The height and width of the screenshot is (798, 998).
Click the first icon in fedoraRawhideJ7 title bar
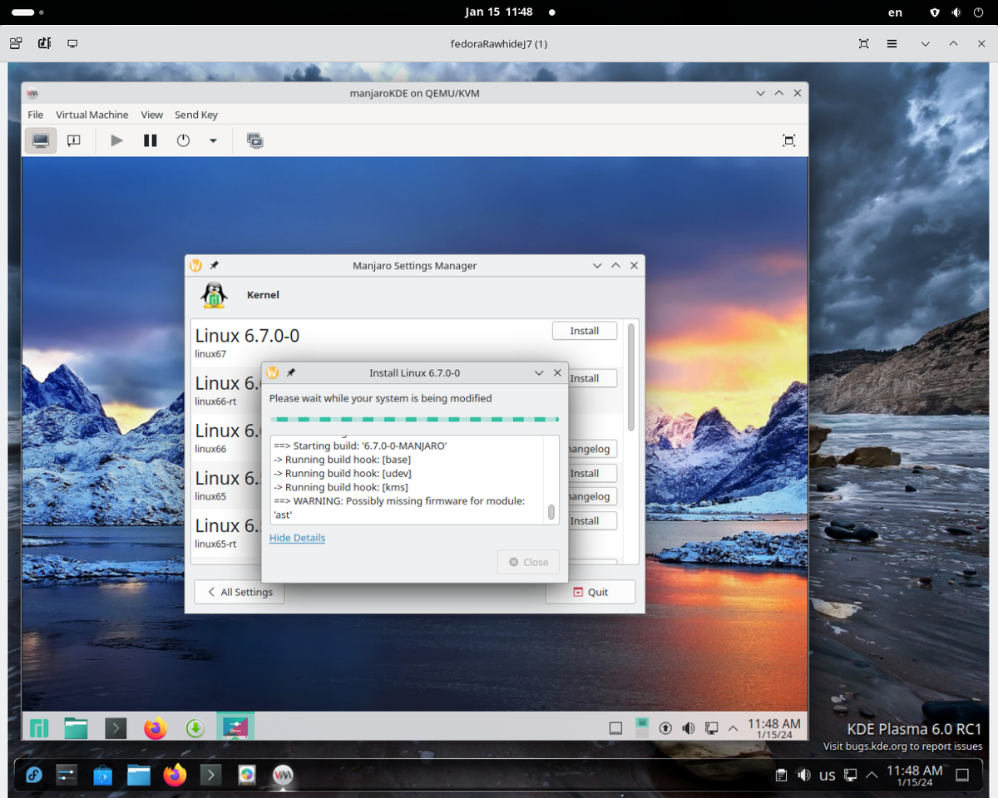click(16, 43)
